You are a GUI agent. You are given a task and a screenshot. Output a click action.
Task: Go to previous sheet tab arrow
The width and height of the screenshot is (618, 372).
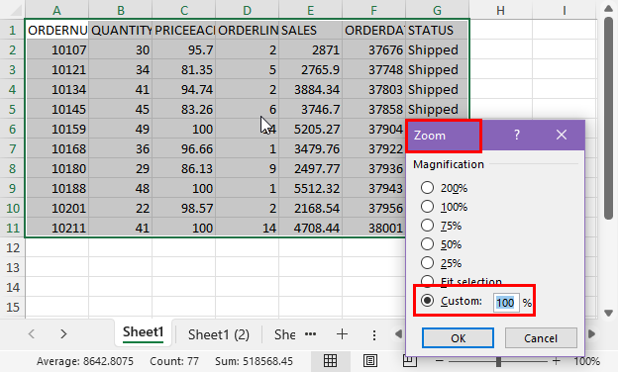point(32,334)
